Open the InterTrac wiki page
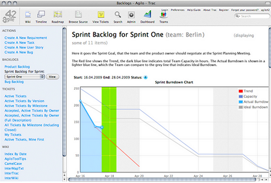The height and width of the screenshot is (183, 271). pos(11,173)
